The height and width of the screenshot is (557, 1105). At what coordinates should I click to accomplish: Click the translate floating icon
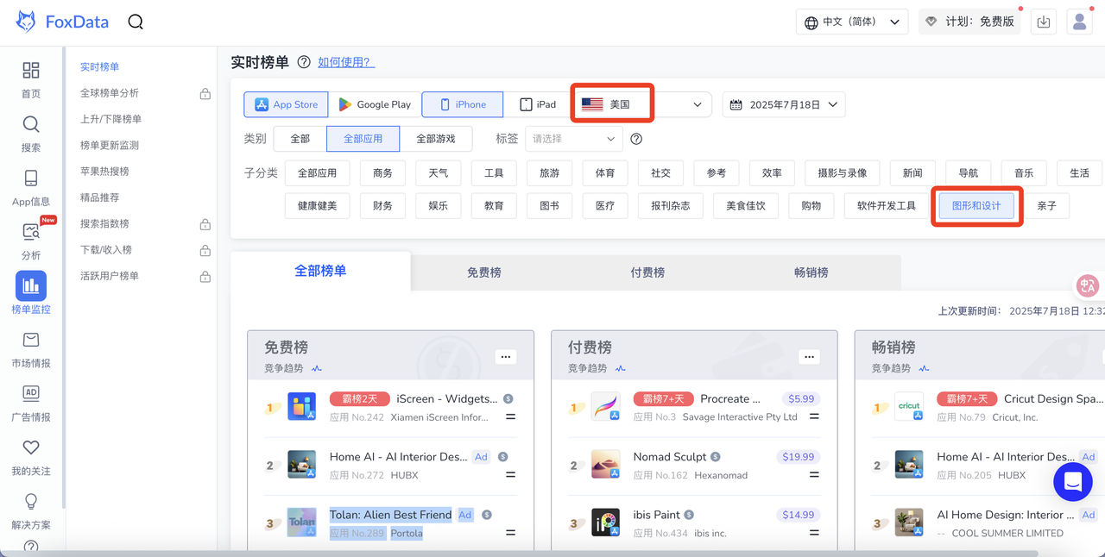[1087, 285]
